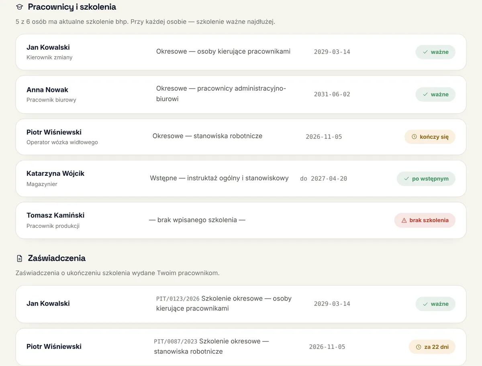482x366 pixels.
Task: Select Jan Kowalski above Kierownik zmiany
Action: click(48, 47)
